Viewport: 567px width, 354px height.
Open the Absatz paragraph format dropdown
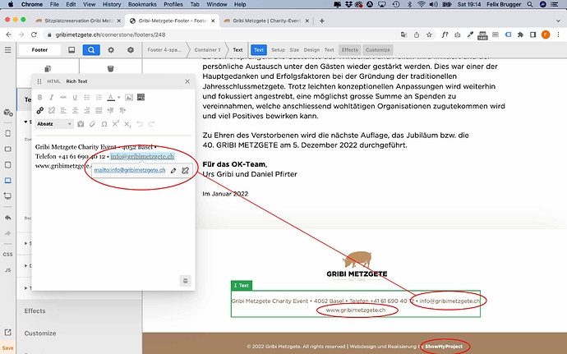[54, 124]
